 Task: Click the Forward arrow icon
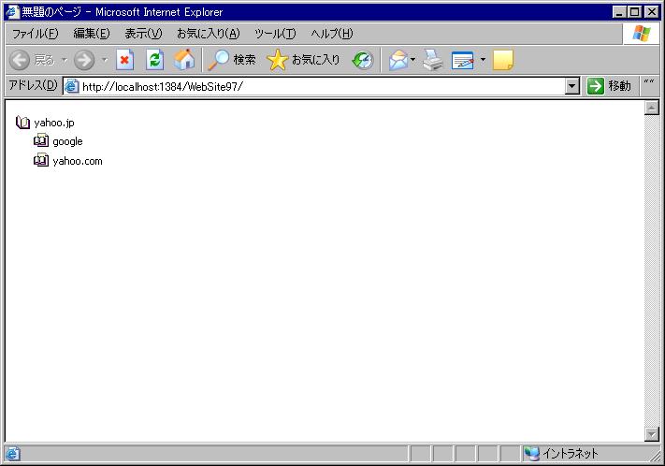click(84, 60)
